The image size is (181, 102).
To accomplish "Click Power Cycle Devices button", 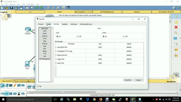I will click(x=21, y=81).
